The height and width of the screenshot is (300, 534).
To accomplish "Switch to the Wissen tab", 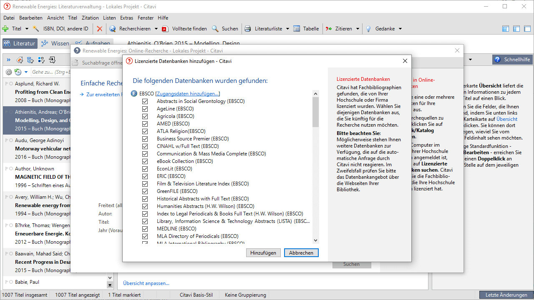I will pyautogui.click(x=55, y=43).
